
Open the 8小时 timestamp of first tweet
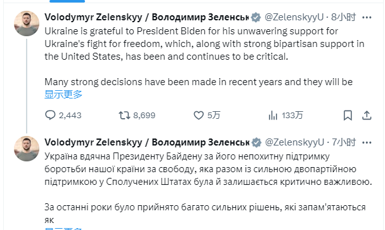coord(344,17)
